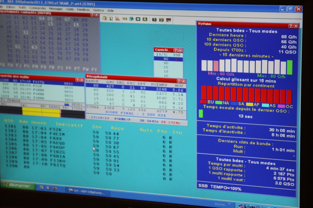313x208 pixels.
Task: Click the bar chart statistics toolbar icon
Action: point(118,18)
